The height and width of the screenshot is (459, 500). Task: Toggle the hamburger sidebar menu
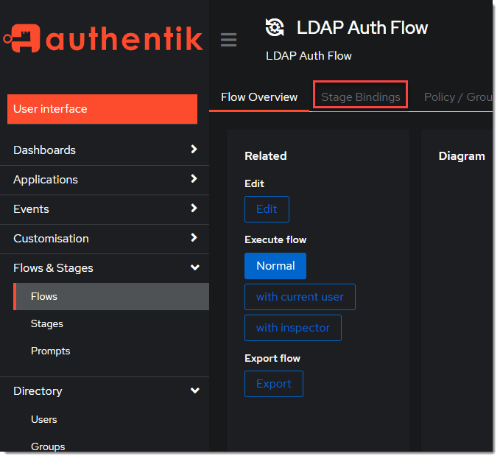coord(229,40)
